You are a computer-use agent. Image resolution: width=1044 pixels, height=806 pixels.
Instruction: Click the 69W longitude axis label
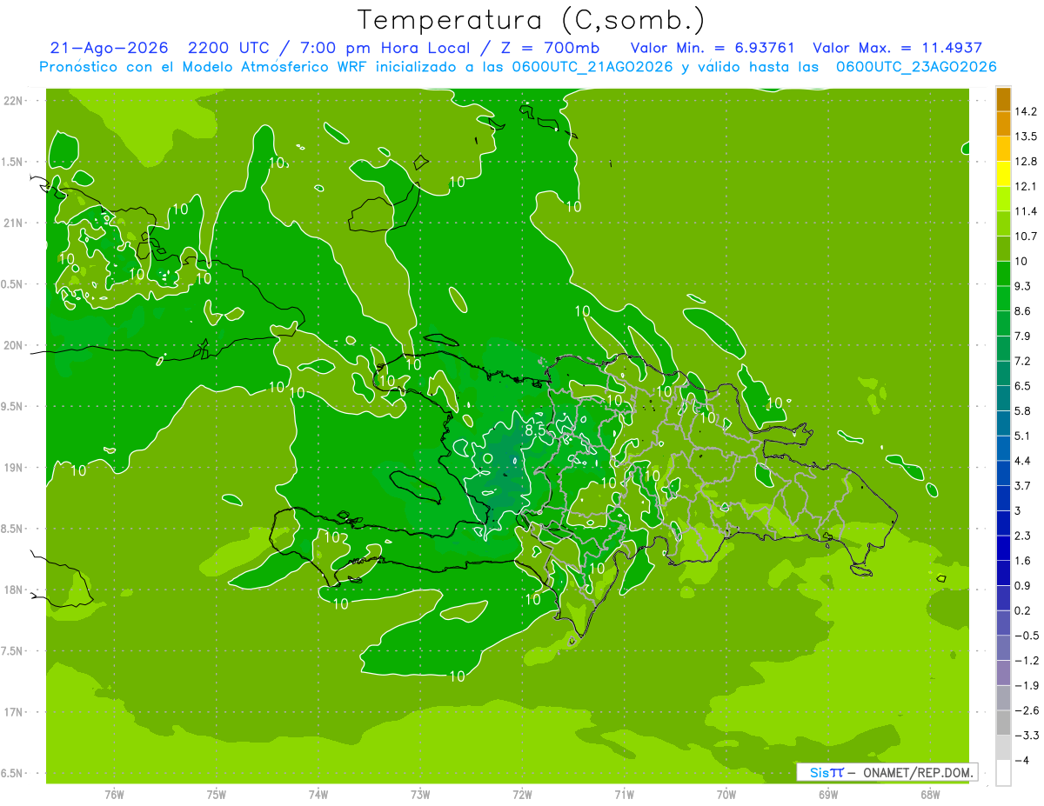click(x=827, y=794)
